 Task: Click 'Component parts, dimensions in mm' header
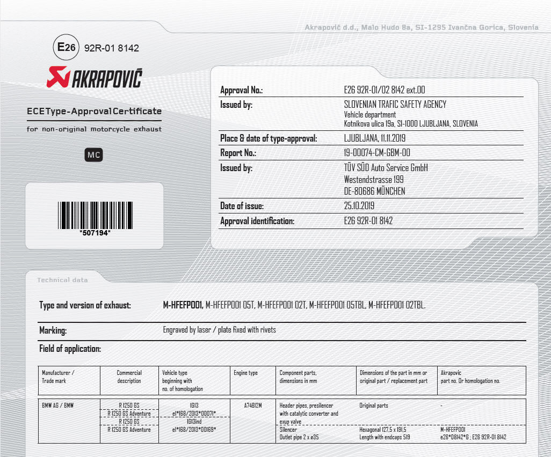click(x=298, y=377)
